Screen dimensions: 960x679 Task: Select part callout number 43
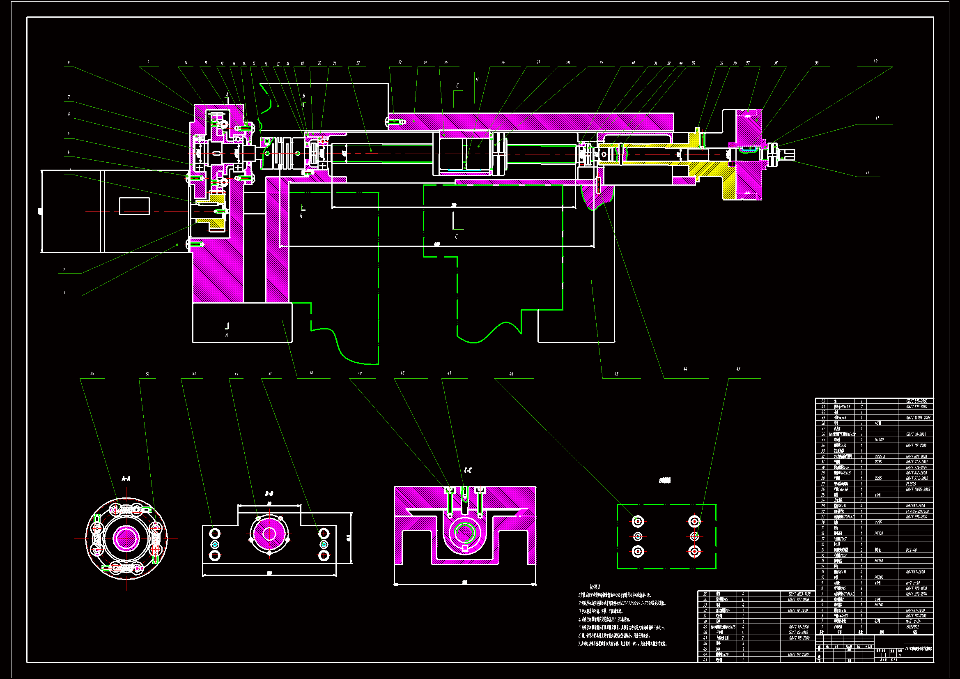coord(738,369)
